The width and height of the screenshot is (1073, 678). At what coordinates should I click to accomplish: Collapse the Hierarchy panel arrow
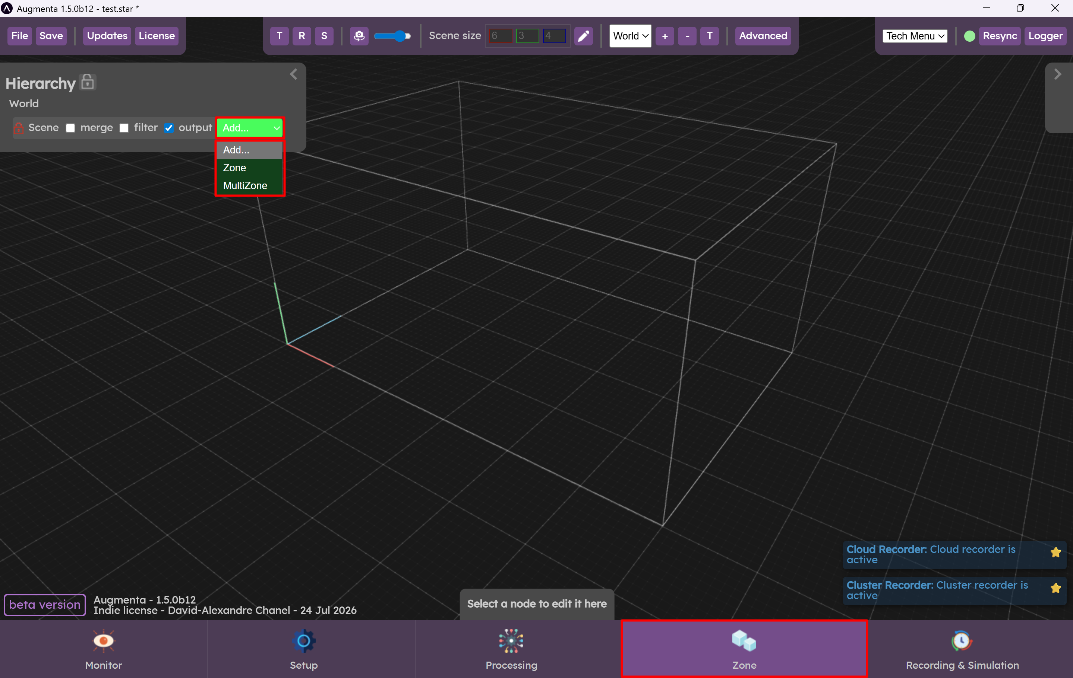(x=293, y=74)
